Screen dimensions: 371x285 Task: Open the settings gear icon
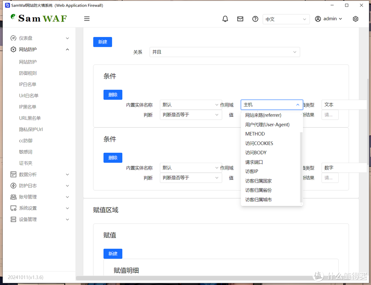click(x=356, y=19)
